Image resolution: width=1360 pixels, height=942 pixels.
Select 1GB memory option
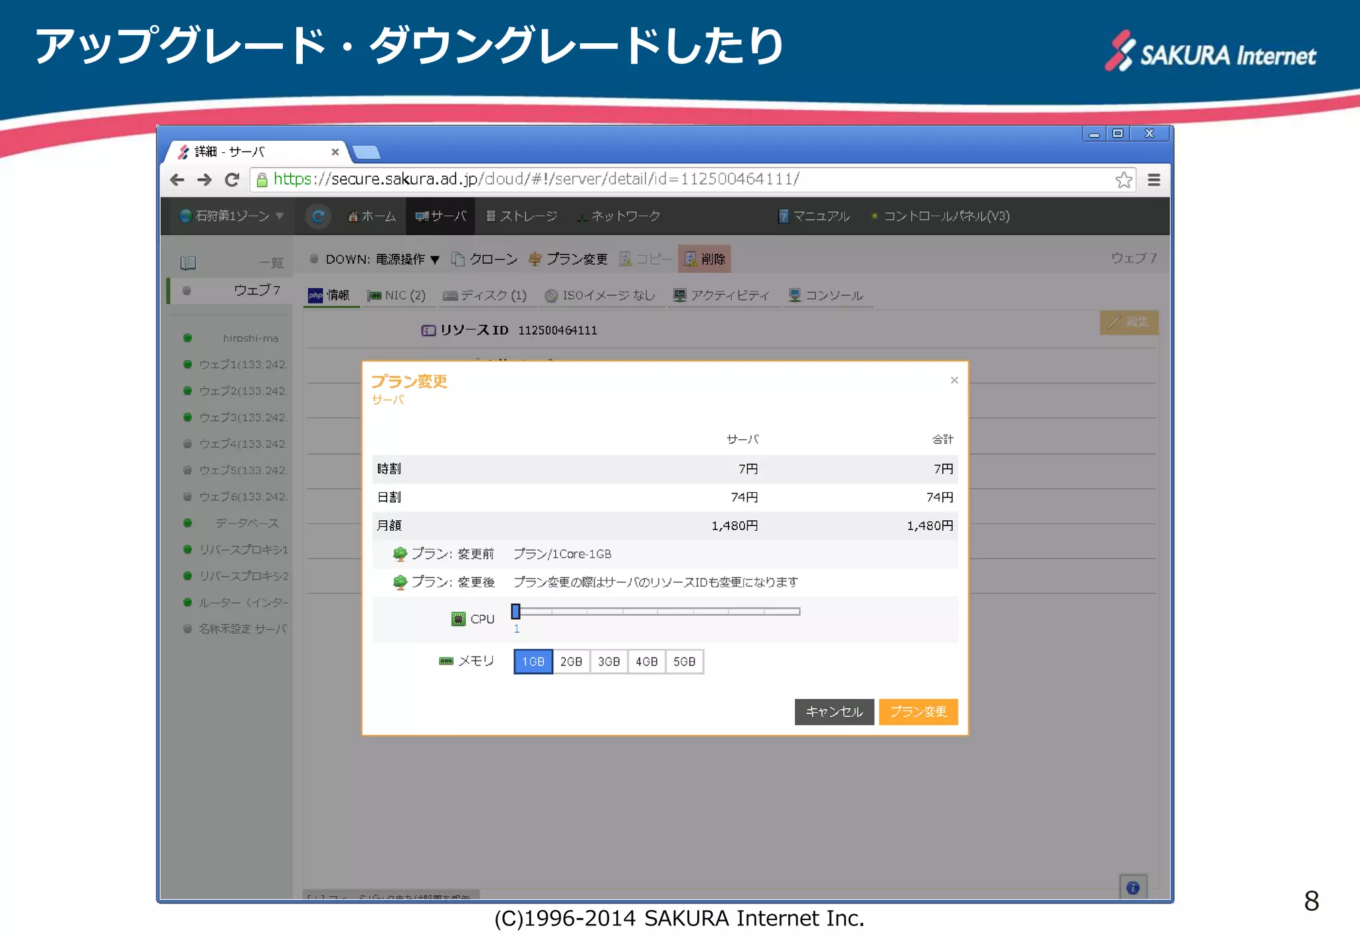tap(533, 662)
